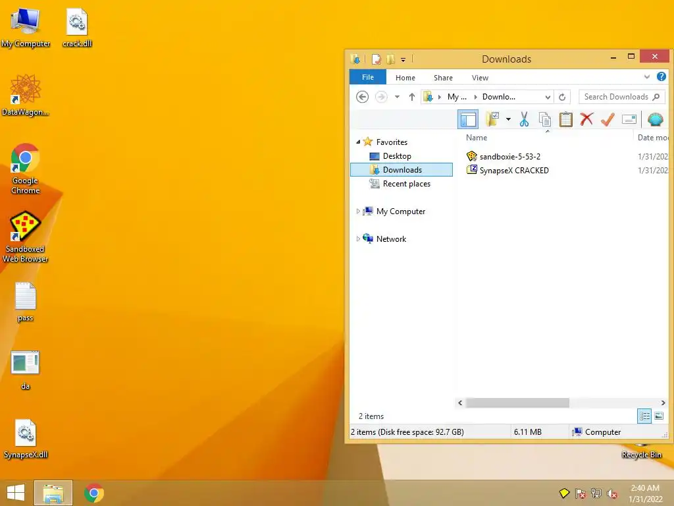The height and width of the screenshot is (506, 674).
Task: Click the Paste clipboard icon
Action: [565, 119]
